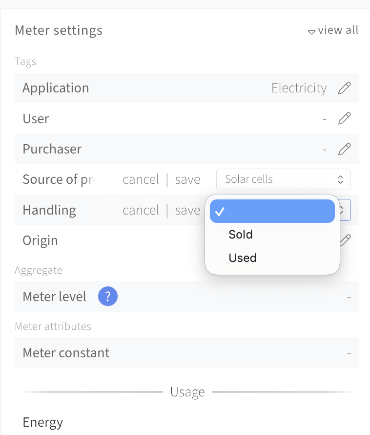This screenshot has width=370, height=435.
Task: Open the Solar cells dropdown
Action: [x=283, y=179]
